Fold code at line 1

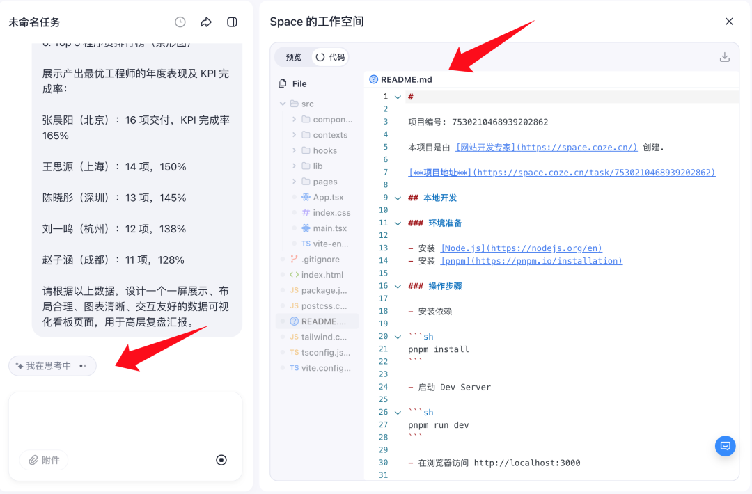click(398, 97)
